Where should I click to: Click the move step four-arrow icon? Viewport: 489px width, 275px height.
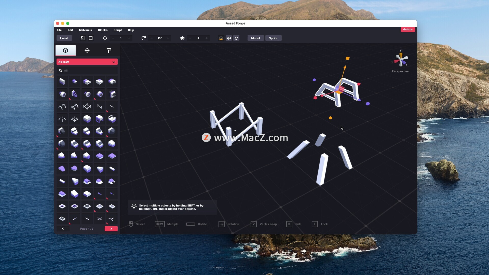105,38
